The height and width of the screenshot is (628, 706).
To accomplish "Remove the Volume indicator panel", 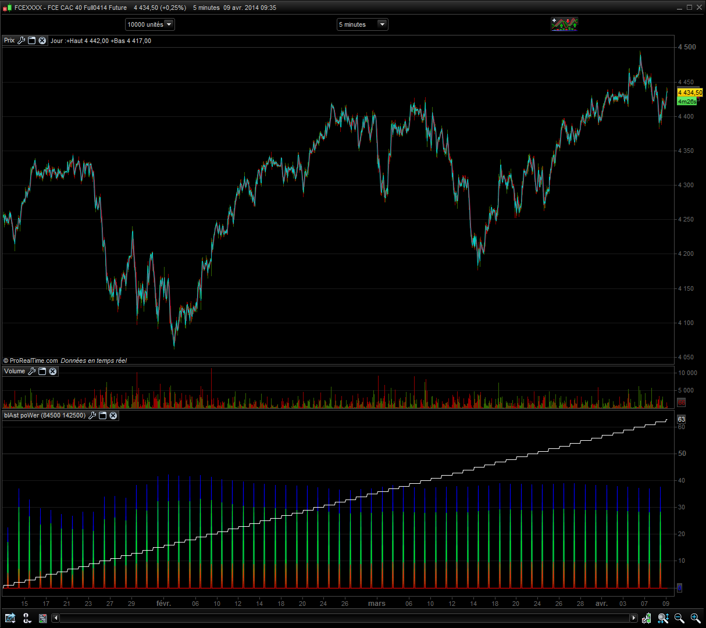I will [x=53, y=371].
